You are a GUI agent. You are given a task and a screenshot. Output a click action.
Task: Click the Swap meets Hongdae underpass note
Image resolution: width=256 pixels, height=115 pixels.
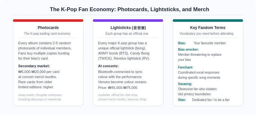tap(40, 97)
